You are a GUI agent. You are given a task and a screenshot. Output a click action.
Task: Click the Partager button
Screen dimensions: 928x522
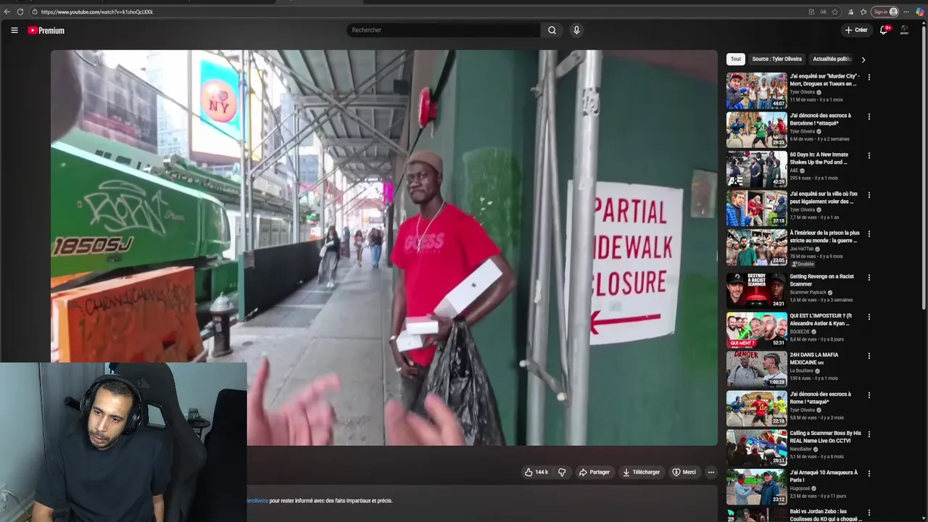coord(594,472)
